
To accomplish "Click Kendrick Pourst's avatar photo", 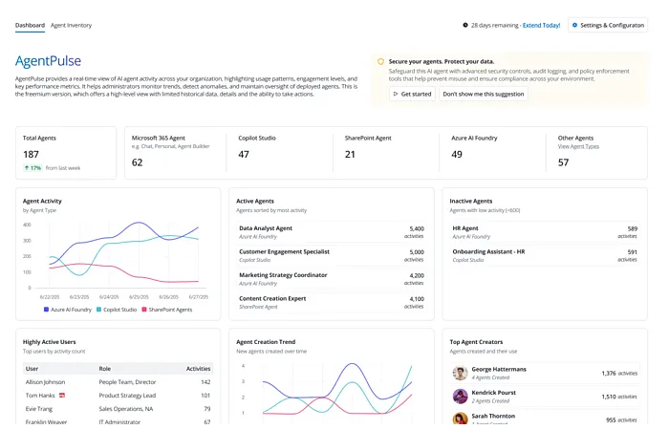I will (x=460, y=397).
